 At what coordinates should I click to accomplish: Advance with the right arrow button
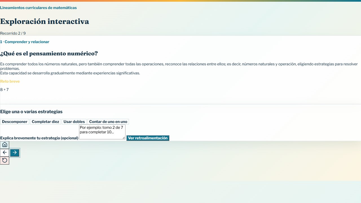[x=15, y=153]
